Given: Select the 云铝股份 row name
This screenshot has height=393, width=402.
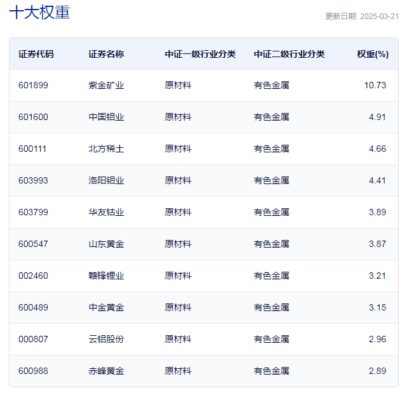Looking at the screenshot, I should click(106, 339).
